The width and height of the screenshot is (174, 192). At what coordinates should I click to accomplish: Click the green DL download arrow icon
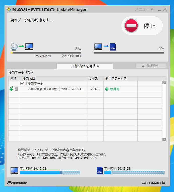coord(11,89)
